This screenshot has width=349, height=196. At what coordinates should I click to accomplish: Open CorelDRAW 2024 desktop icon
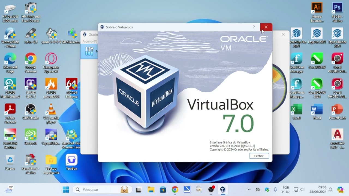tap(317, 88)
